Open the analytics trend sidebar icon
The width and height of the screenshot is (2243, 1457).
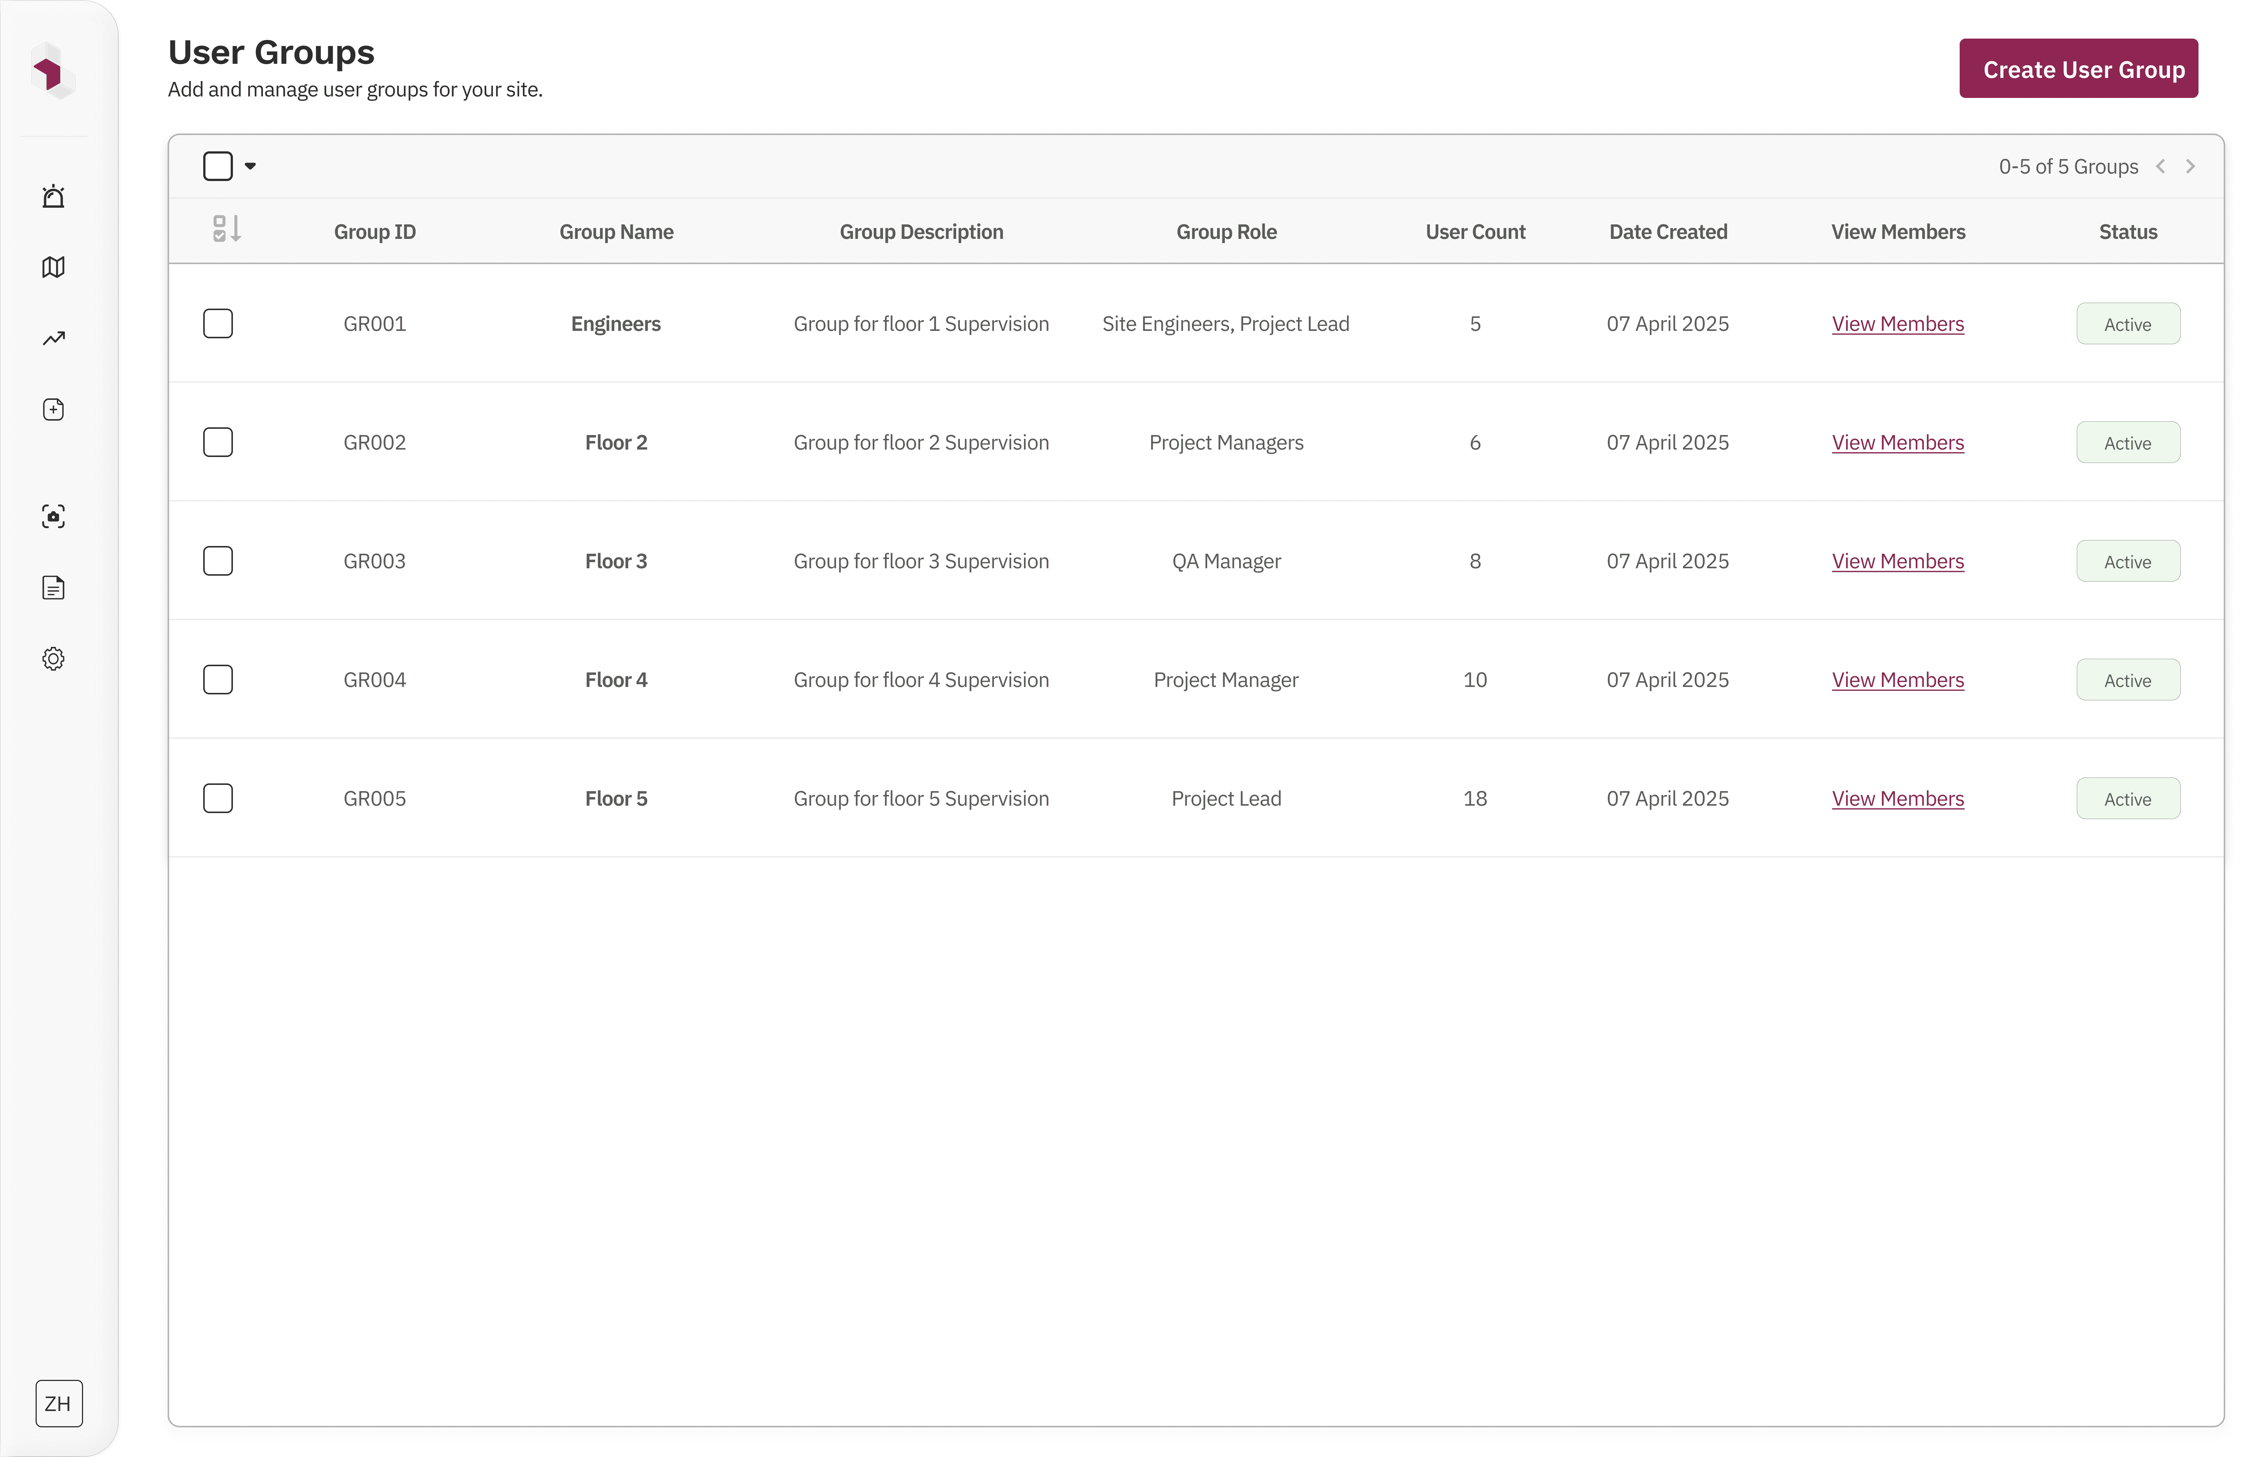pos(54,338)
